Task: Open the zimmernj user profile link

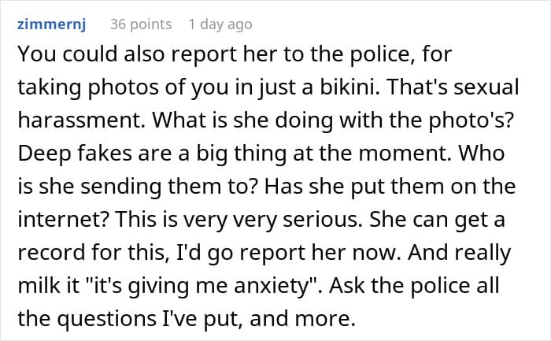Action: tap(52, 24)
